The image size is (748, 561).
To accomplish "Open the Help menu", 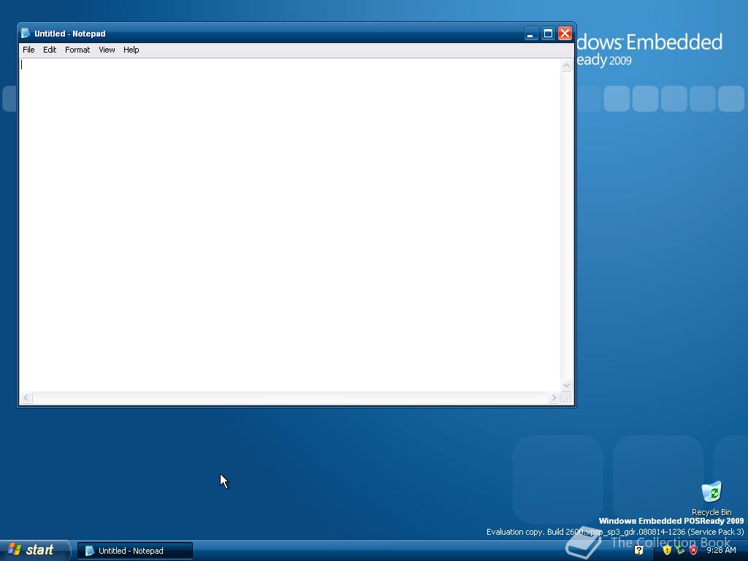I will point(131,50).
